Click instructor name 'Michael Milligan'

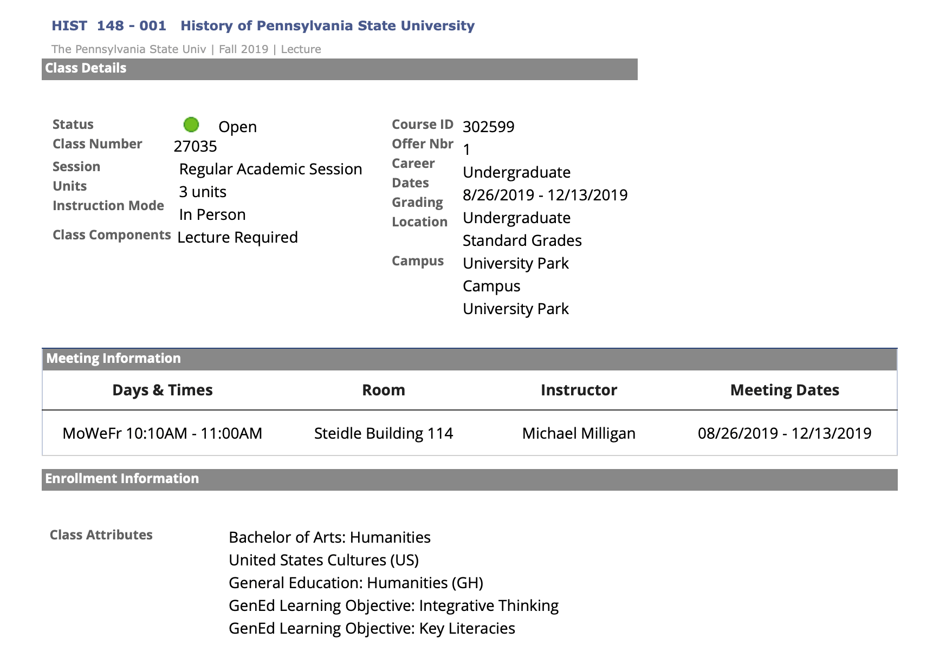click(x=579, y=433)
